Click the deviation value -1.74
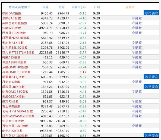 (82, 97)
